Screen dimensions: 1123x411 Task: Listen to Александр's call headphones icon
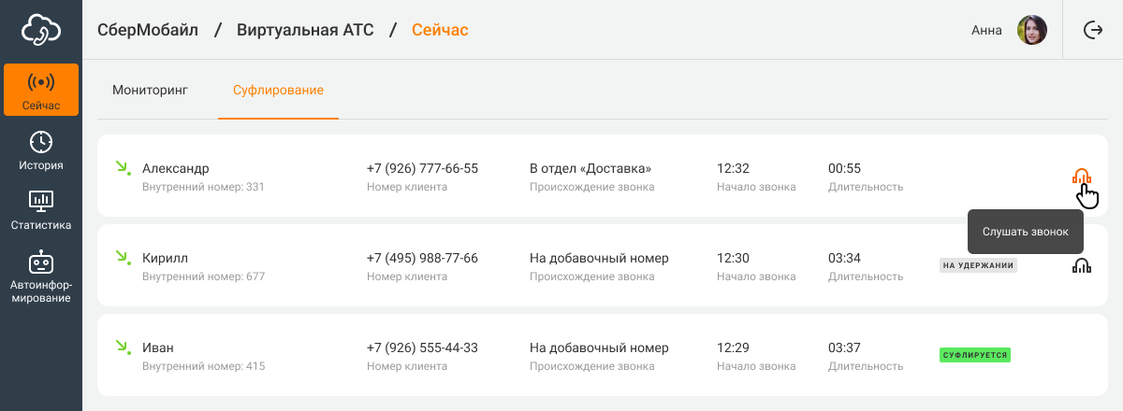click(1082, 176)
